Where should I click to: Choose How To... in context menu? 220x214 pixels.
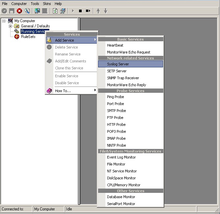tap(71, 91)
